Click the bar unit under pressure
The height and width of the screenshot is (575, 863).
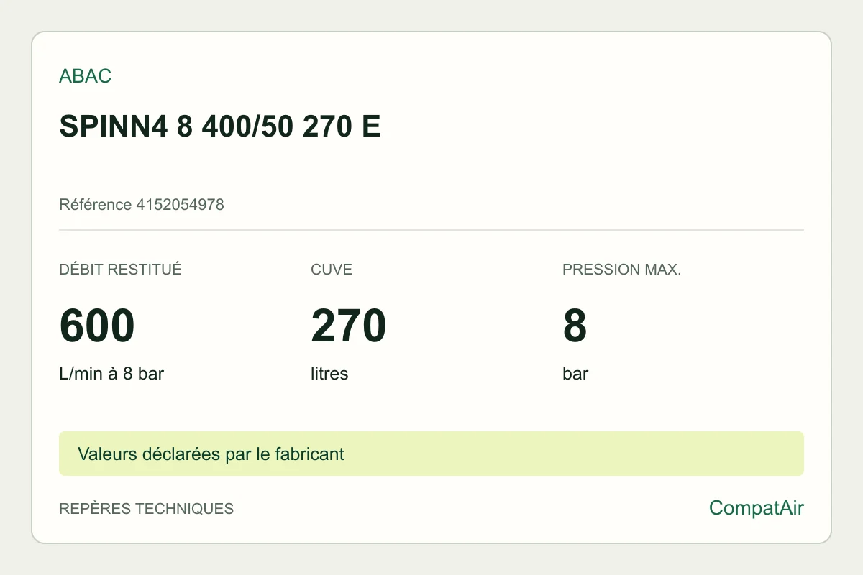point(575,374)
